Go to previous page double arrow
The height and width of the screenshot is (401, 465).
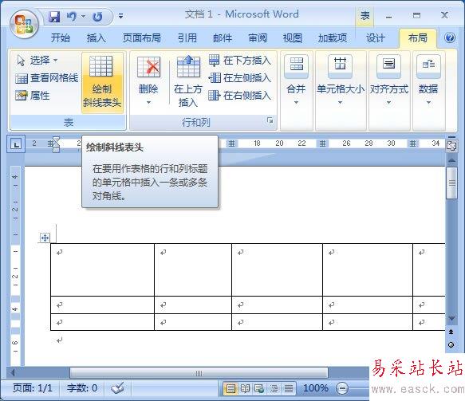click(x=451, y=332)
